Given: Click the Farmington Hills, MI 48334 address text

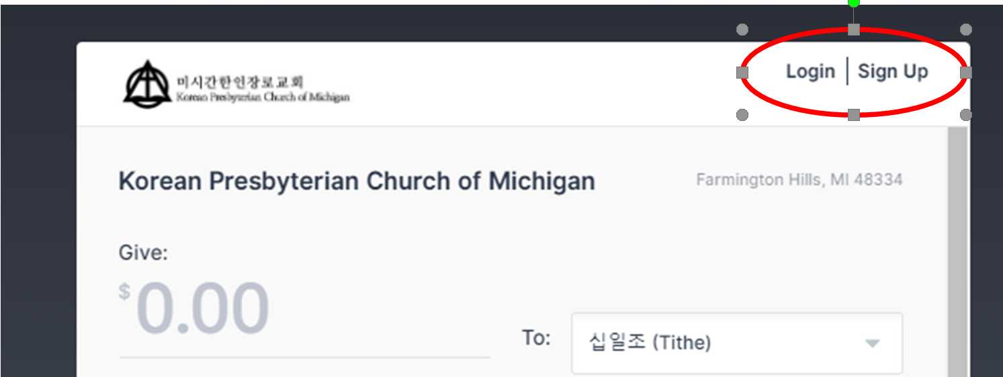Looking at the screenshot, I should pos(799,180).
